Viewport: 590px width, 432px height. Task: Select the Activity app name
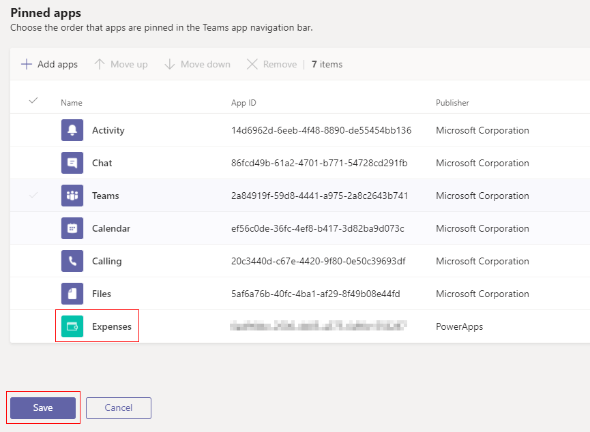[108, 130]
